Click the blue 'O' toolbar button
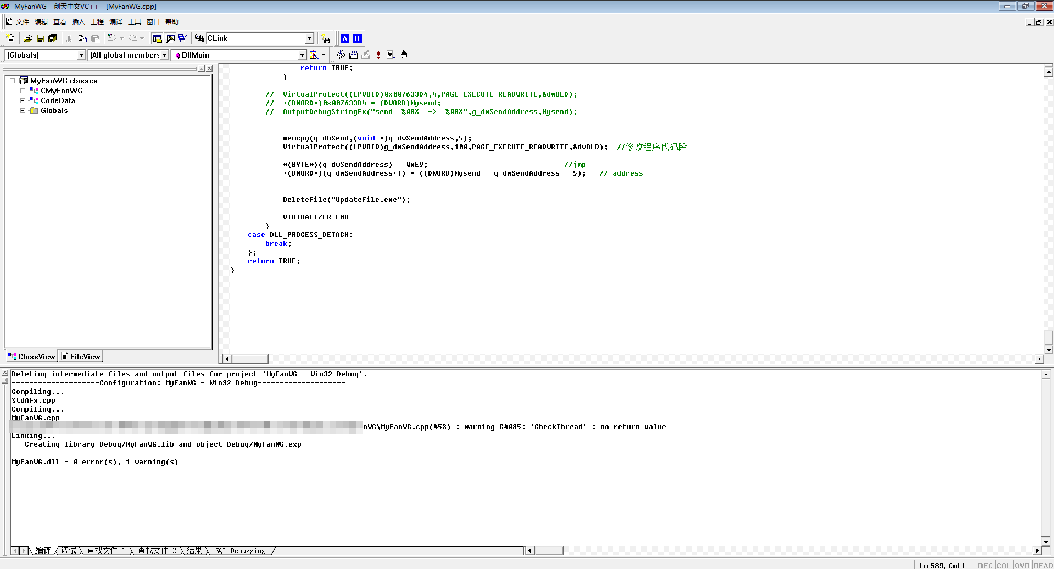Image resolution: width=1054 pixels, height=569 pixels. [x=357, y=38]
